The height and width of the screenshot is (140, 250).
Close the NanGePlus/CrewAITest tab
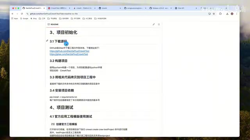click(44, 8)
